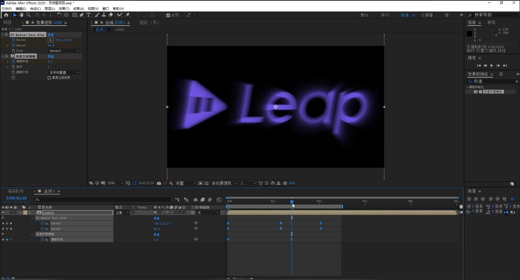Click the frame blending icon in timeline
The height and width of the screenshot is (280, 520).
[203, 199]
